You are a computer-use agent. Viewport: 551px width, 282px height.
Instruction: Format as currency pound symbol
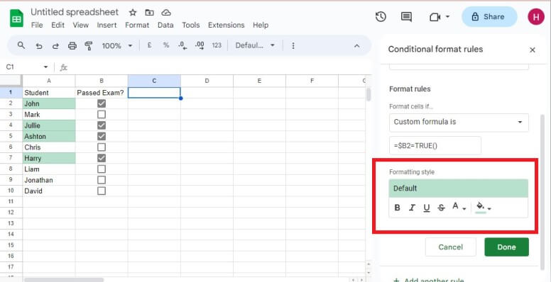pyautogui.click(x=149, y=45)
